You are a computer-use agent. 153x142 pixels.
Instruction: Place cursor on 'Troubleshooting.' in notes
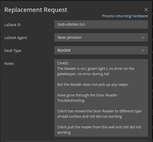click(71, 100)
